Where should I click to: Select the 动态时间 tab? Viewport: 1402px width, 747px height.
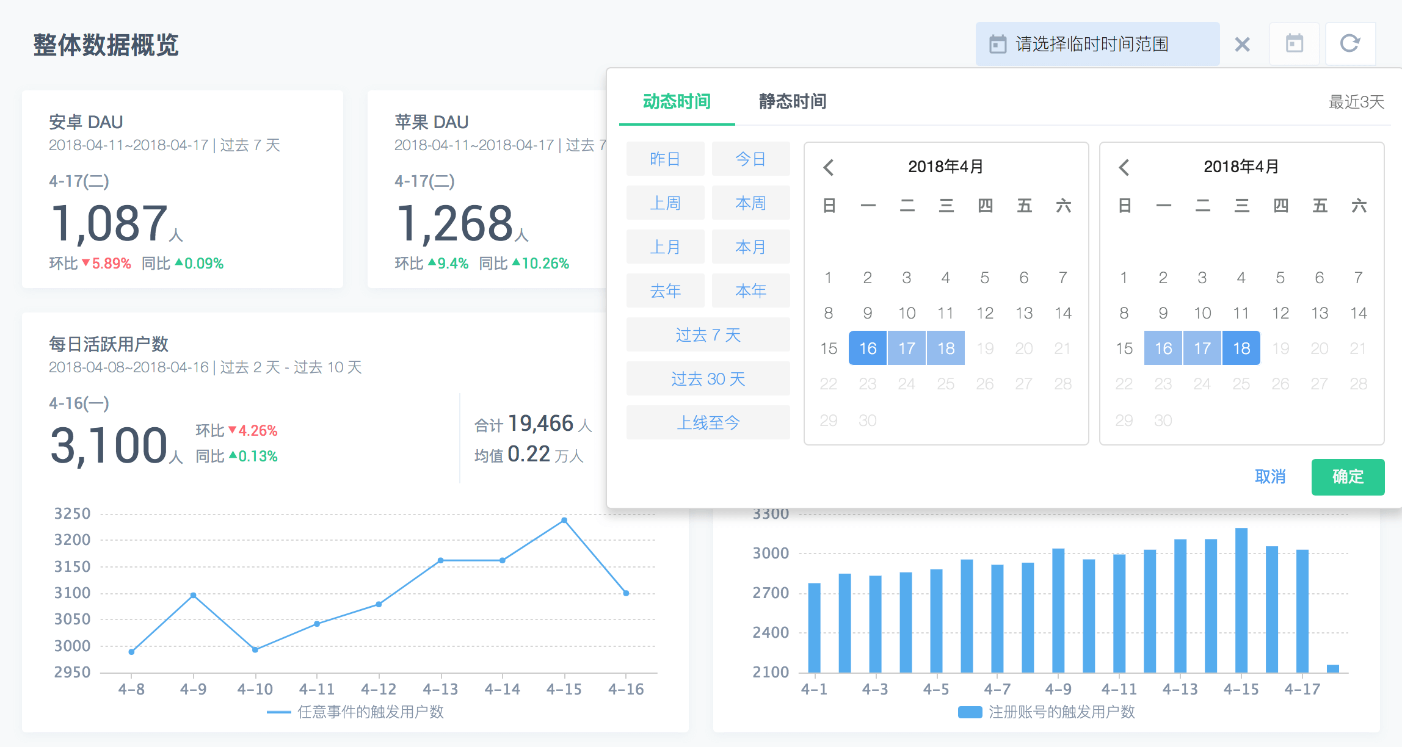tap(677, 101)
